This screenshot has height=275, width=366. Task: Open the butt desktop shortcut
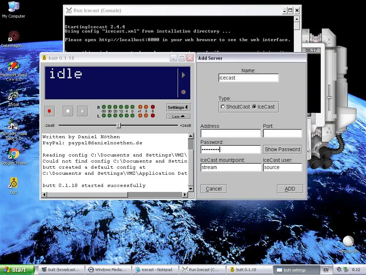click(14, 186)
